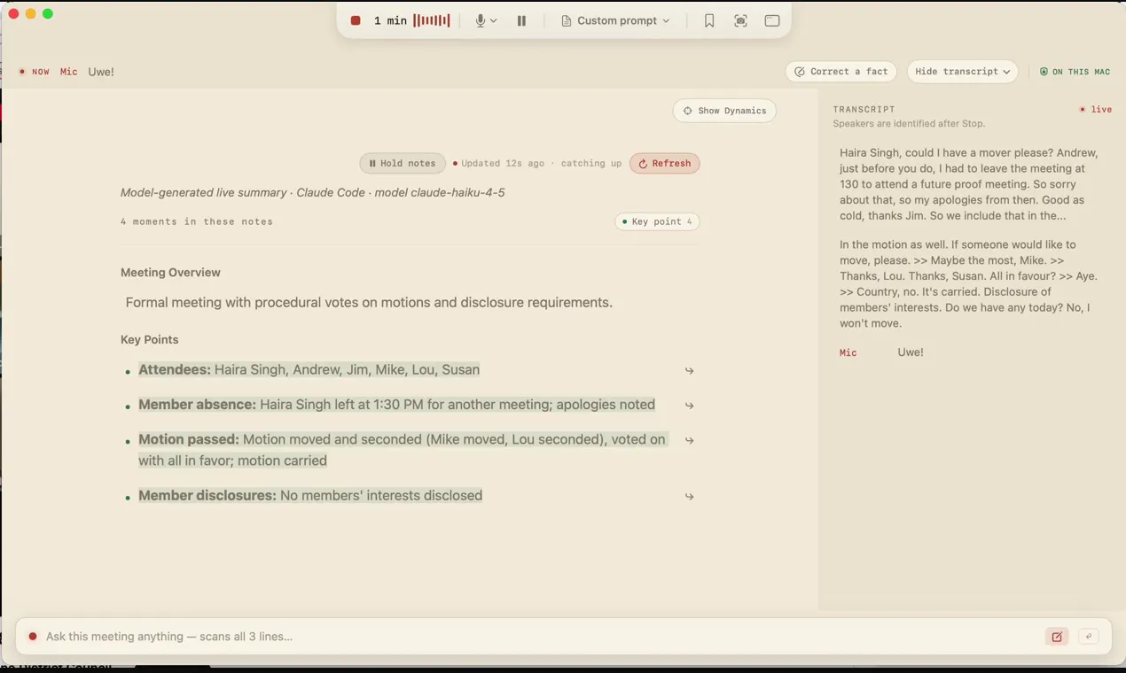Click the 'Updated 12s ago · catching up' status
Viewport: 1126px width, 673px height.
[x=537, y=163]
